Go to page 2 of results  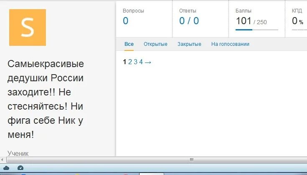[130, 62]
